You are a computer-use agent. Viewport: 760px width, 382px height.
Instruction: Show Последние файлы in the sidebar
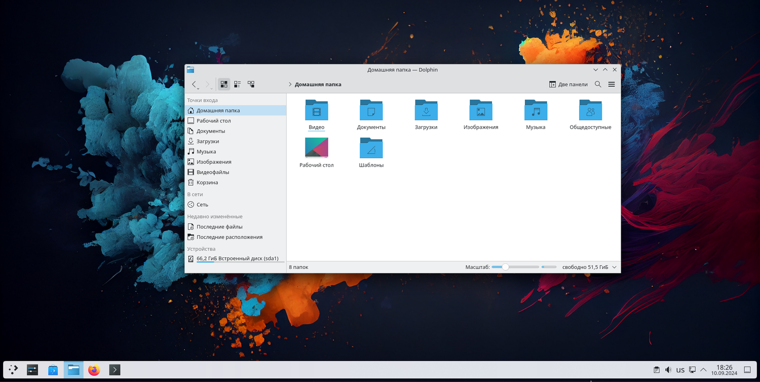pos(236,226)
